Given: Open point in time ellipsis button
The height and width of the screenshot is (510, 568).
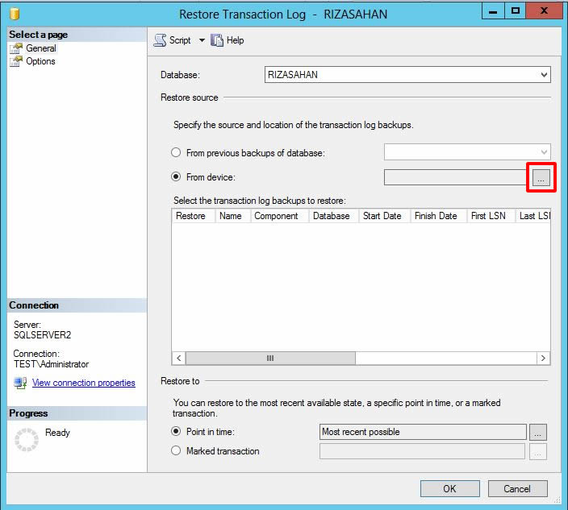Looking at the screenshot, I should [x=538, y=432].
